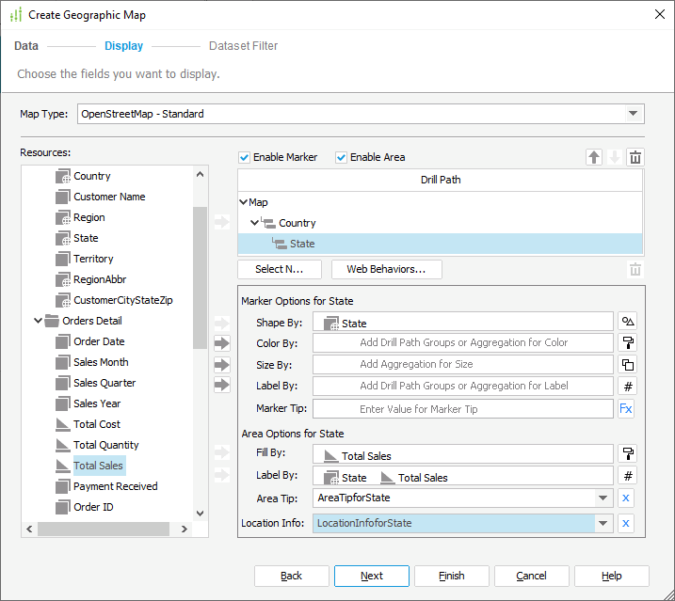Click the Web Behaviors button

coord(386,270)
